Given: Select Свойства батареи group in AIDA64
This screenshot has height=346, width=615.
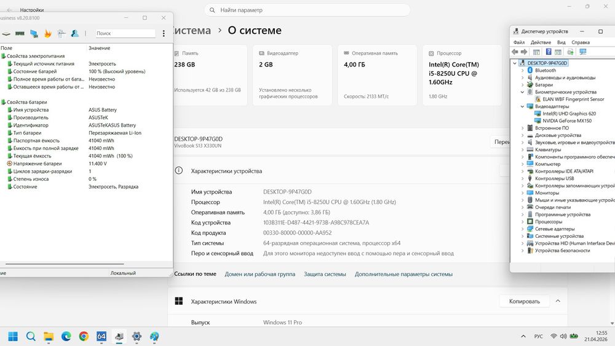Looking at the screenshot, I should 26,102.
